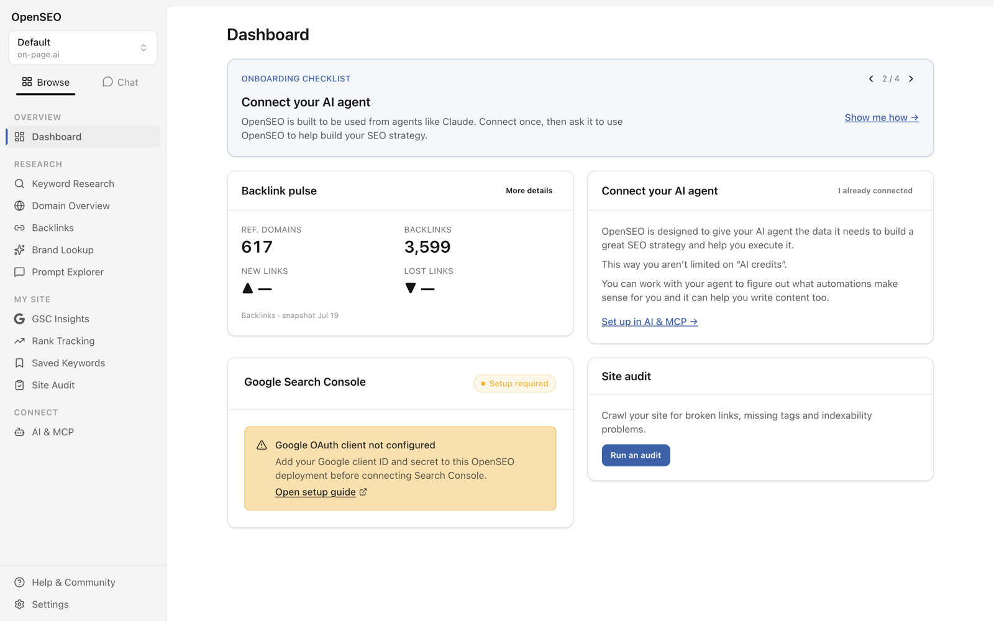Image resolution: width=994 pixels, height=621 pixels.
Task: Click the OpenSEO logo text
Action: tap(36, 17)
